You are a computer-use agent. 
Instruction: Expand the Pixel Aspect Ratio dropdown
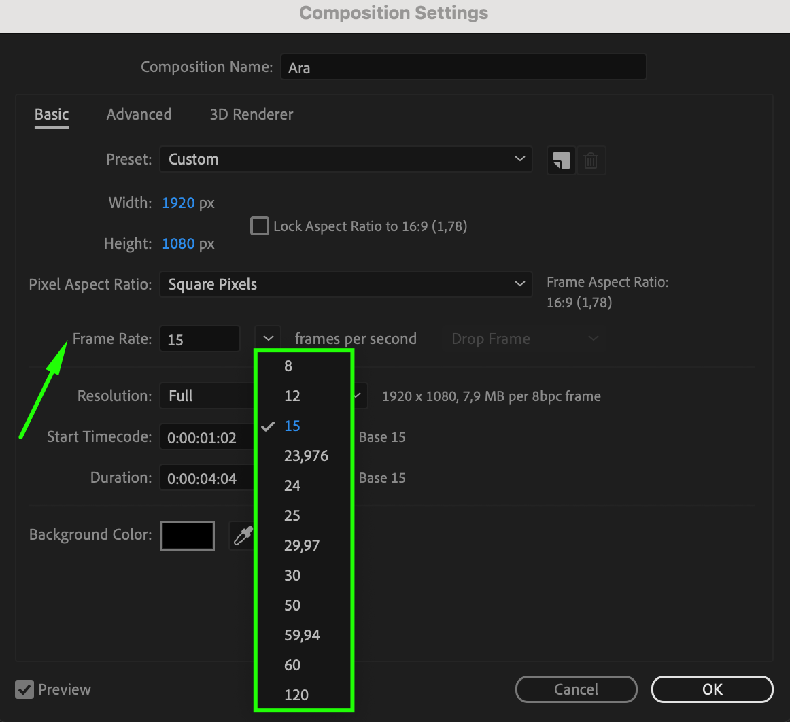[x=345, y=285]
